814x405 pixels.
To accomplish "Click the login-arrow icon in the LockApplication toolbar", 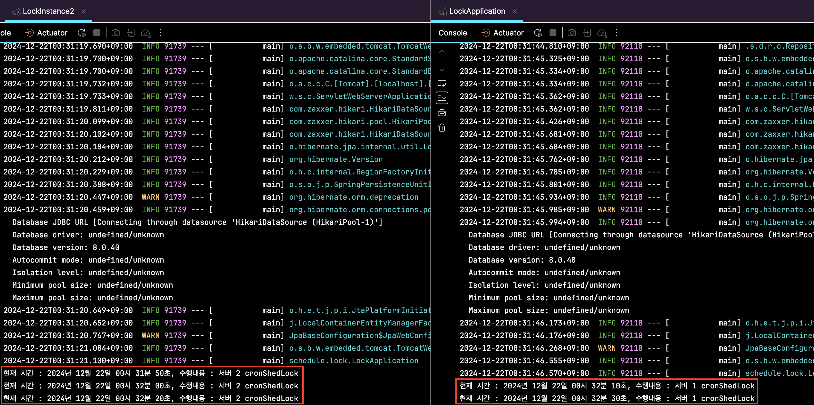I will coord(587,33).
